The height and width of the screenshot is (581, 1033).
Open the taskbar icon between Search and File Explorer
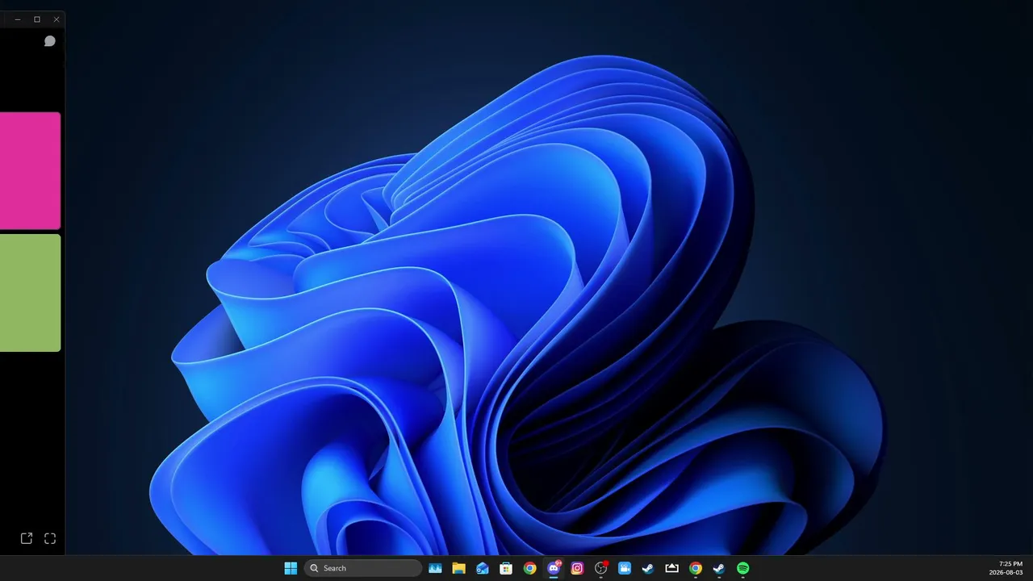[435, 568]
